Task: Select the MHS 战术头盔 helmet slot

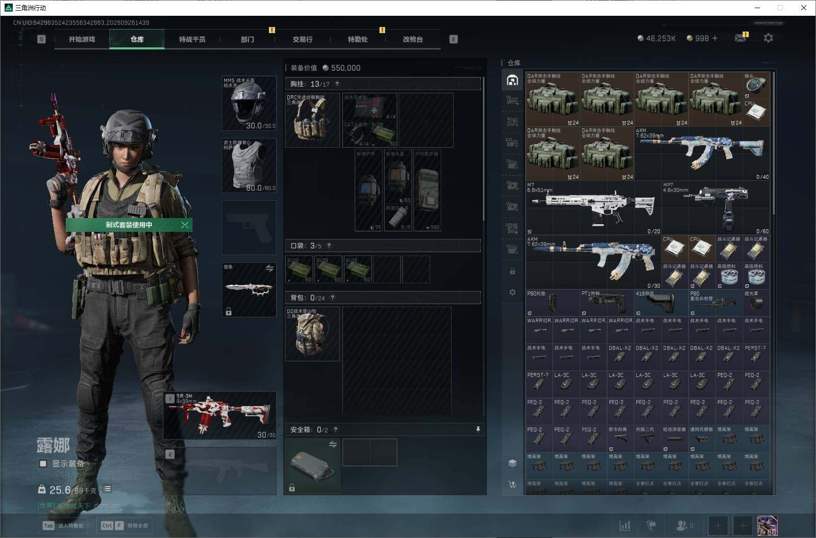Action: coord(249,103)
